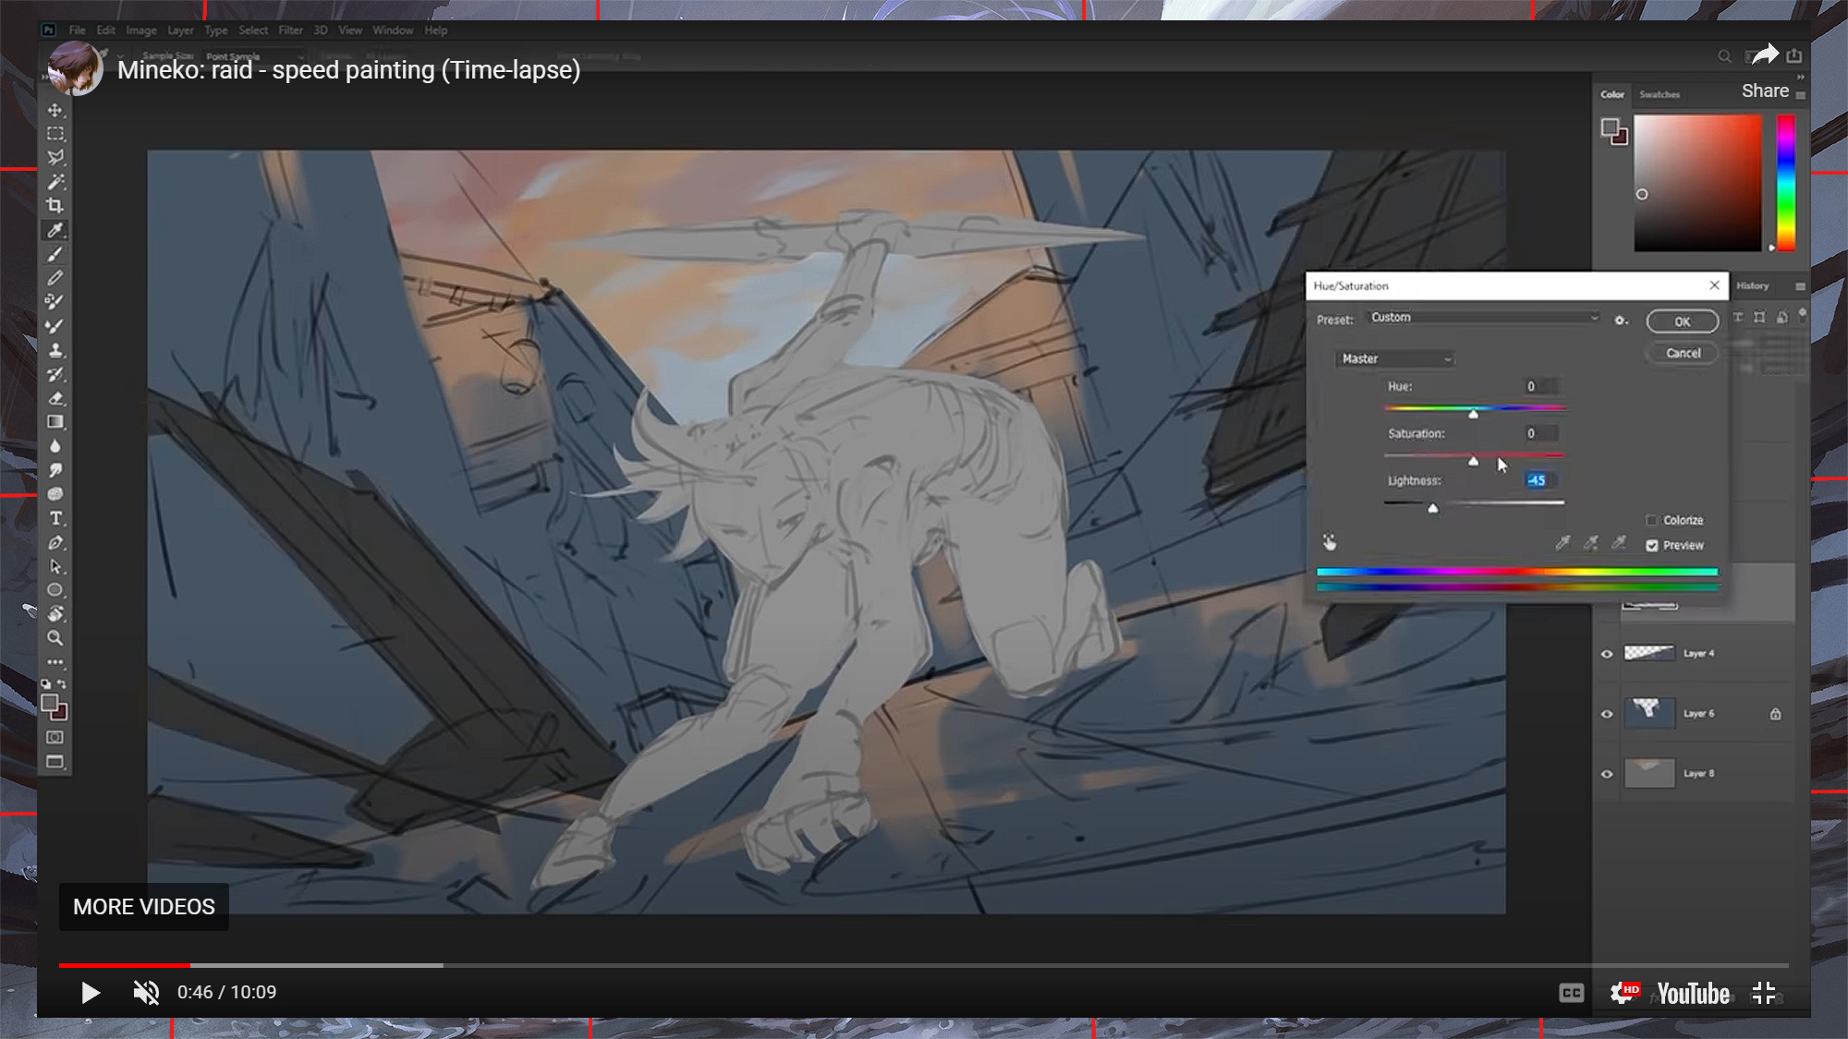Unmute the video sound

(x=146, y=993)
